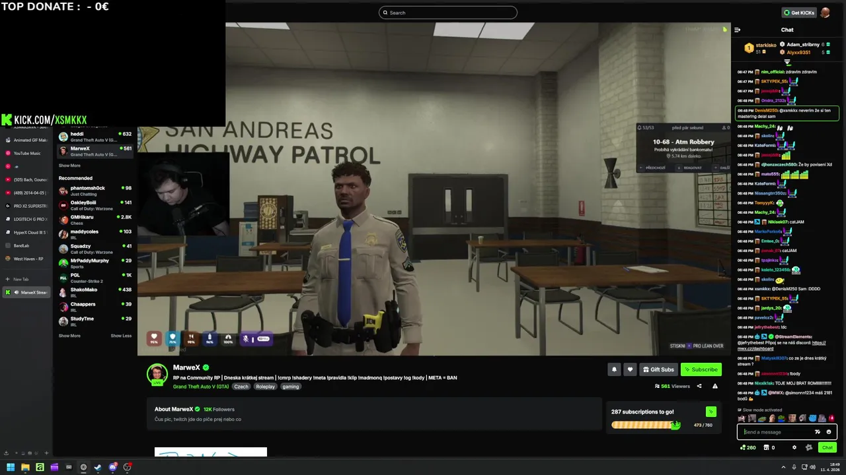The height and width of the screenshot is (475, 846).
Task: Subscribe to MarweX's channel
Action: tap(701, 369)
